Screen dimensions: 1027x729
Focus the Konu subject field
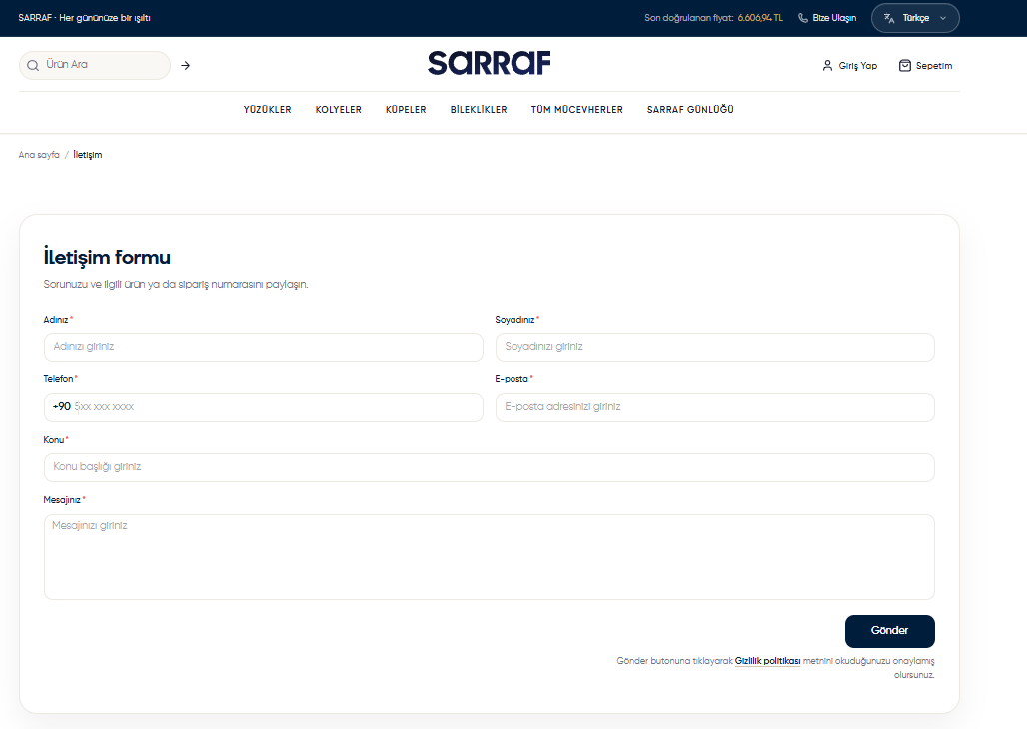(x=490, y=467)
